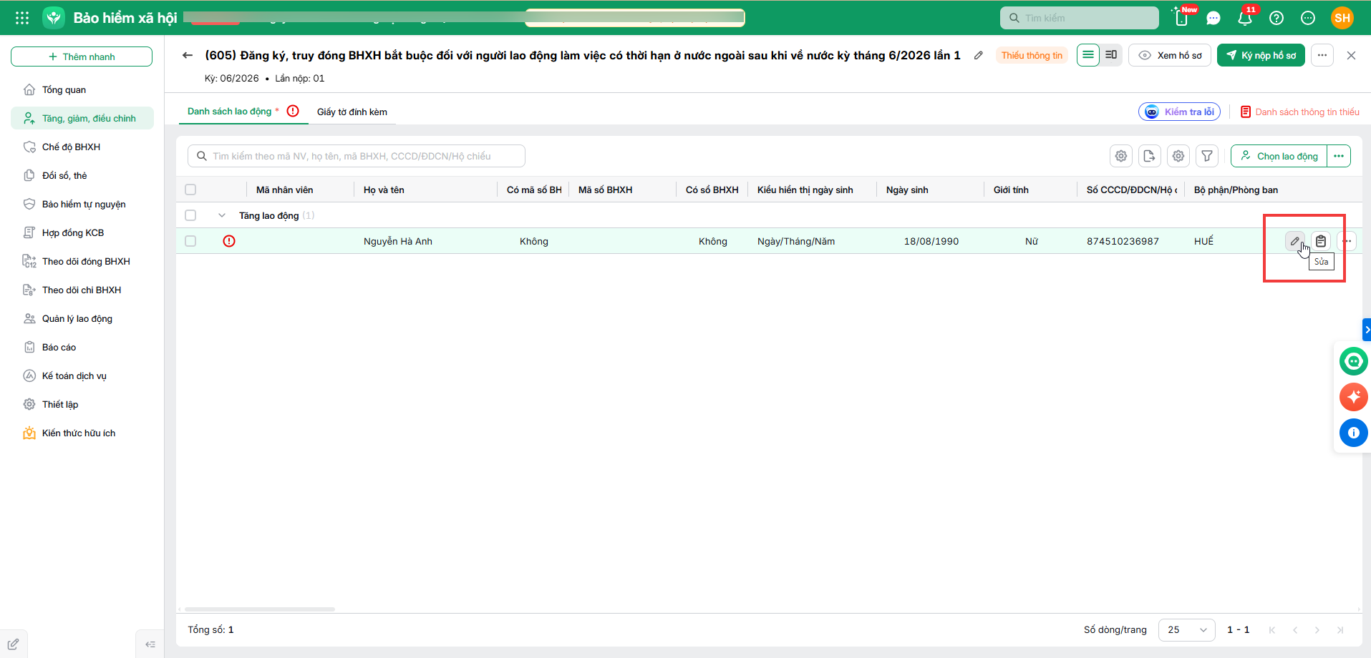
Task: Click the Sửa pencil icon for Nguyễn Hà Anh
Action: 1295,241
